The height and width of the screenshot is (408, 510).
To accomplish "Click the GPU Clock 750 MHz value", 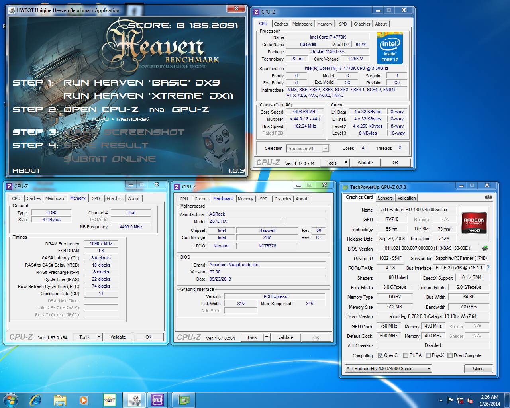I will (x=388, y=326).
